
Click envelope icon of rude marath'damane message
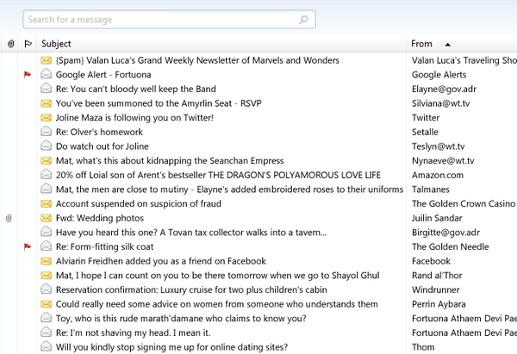(x=47, y=318)
